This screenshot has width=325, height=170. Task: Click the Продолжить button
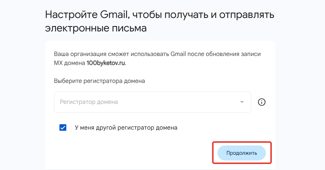pos(242,153)
